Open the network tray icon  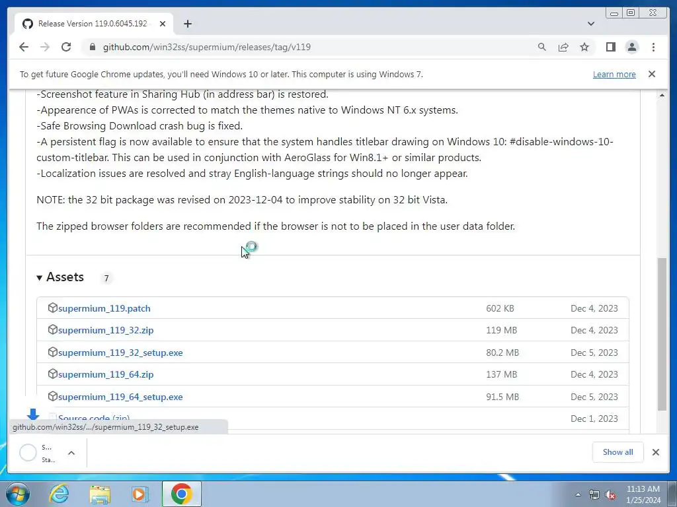[x=594, y=494]
